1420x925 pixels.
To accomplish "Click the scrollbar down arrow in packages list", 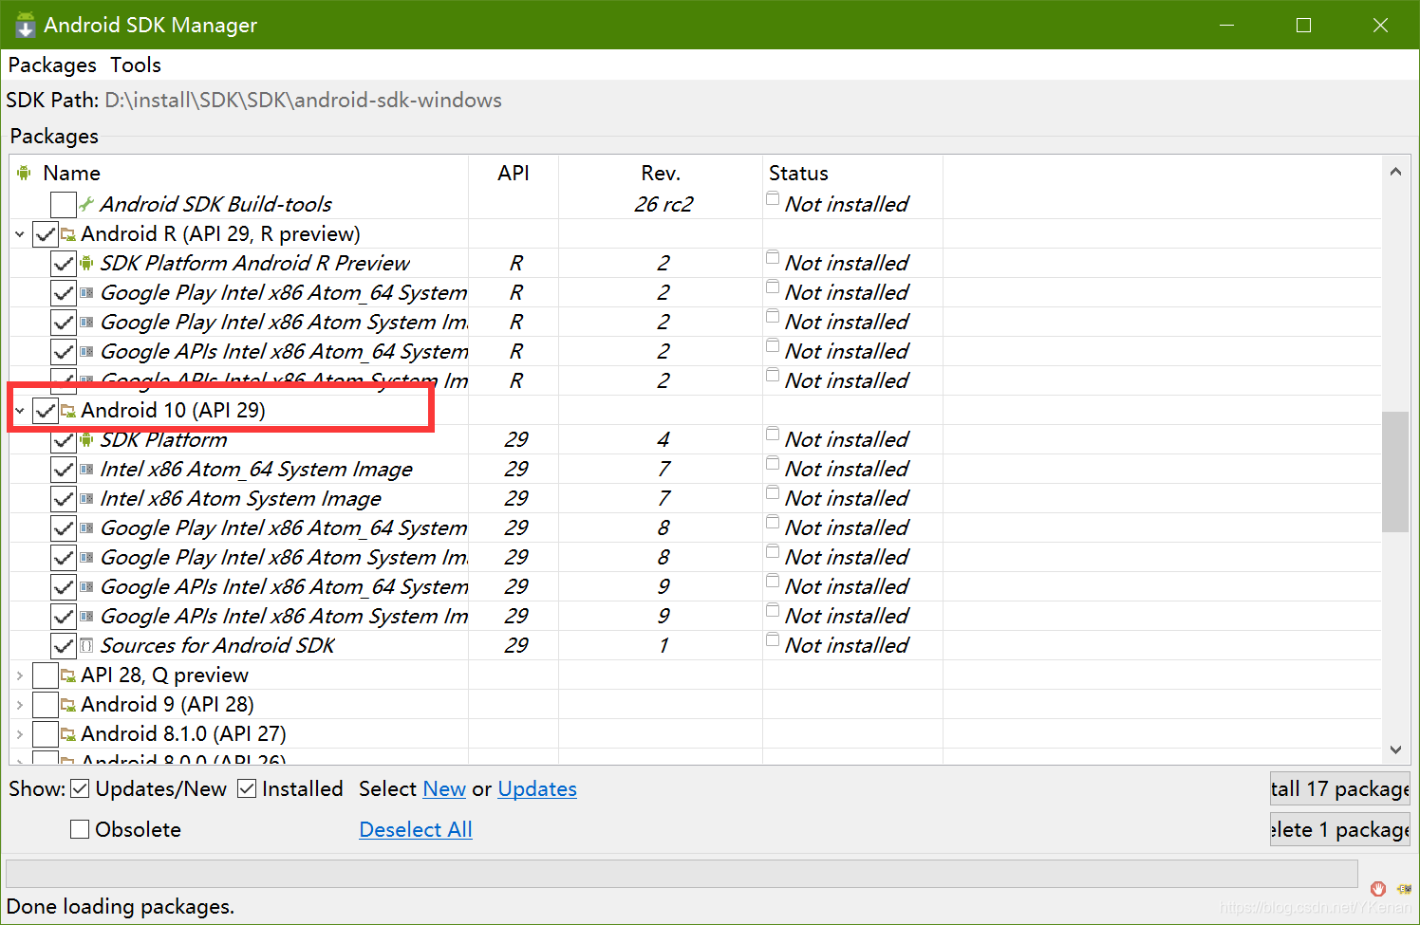I will coord(1395,749).
